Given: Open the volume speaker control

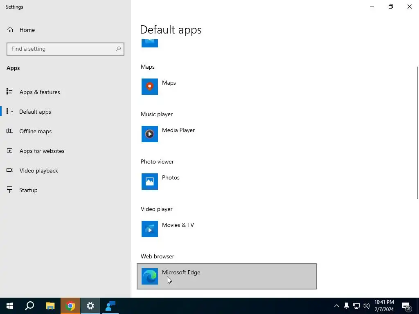Looking at the screenshot, I should point(366,306).
